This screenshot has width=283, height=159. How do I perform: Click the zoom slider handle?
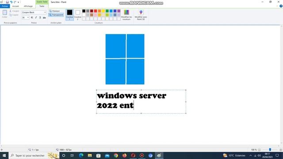coord(270,150)
